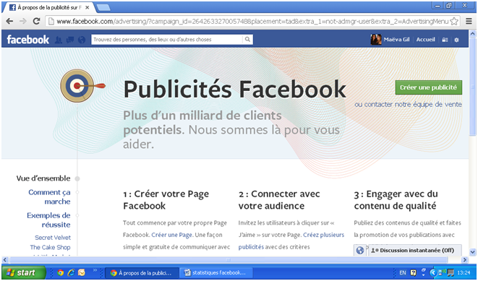Open the Secret Velvet example link

(x=53, y=238)
